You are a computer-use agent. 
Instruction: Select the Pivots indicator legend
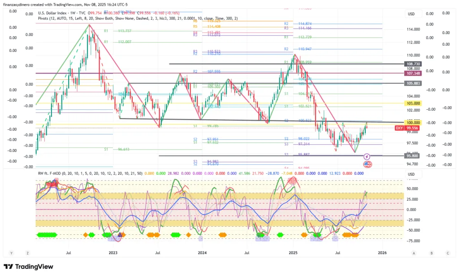point(45,18)
